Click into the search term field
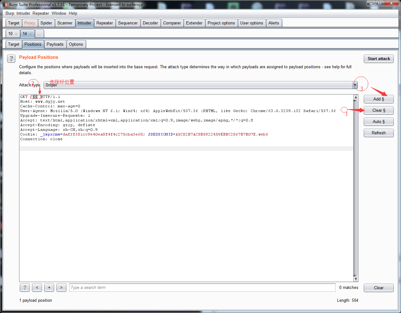Image resolution: width=401 pixels, height=313 pixels. [202, 288]
